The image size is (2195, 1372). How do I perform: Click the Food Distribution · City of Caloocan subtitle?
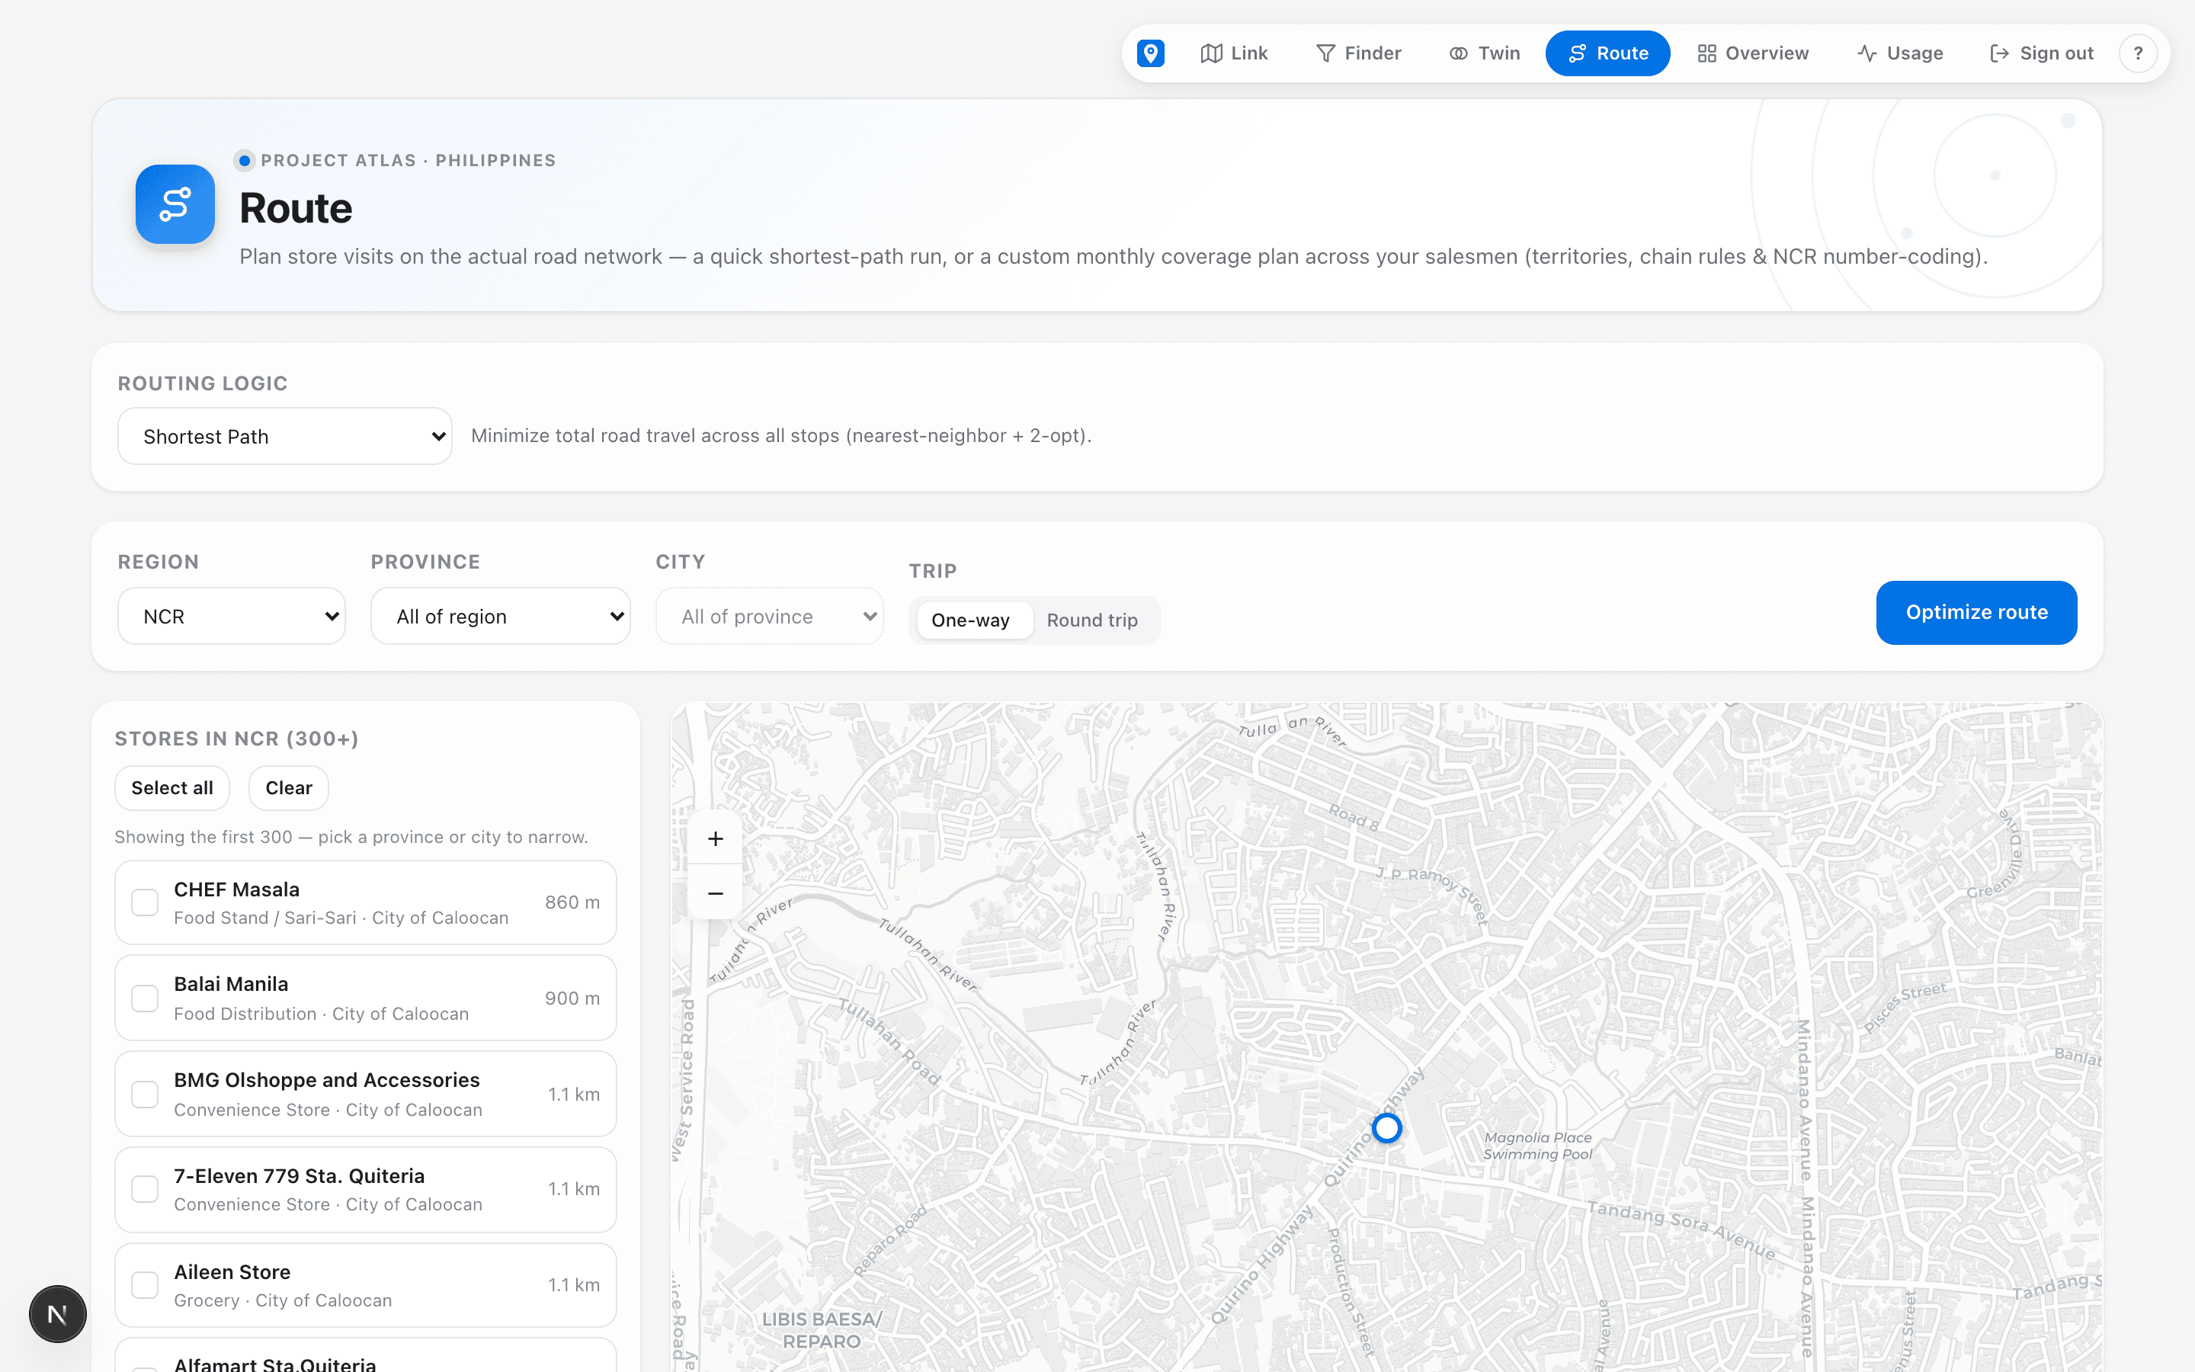point(321,1014)
